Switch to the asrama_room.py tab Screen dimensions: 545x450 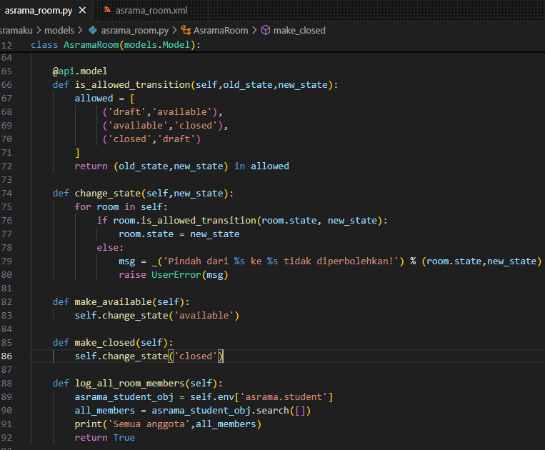point(39,11)
